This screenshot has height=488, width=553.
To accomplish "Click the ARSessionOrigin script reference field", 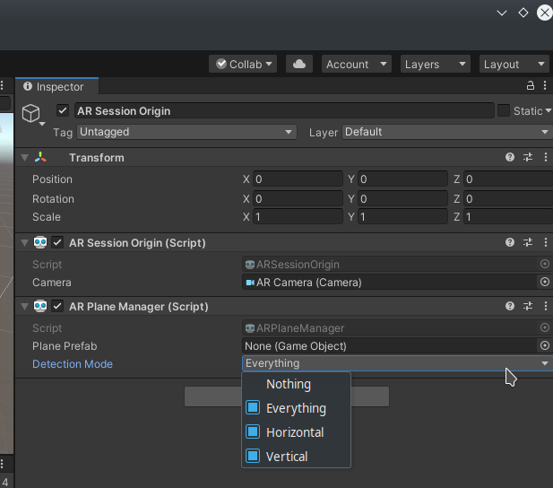I will point(391,264).
